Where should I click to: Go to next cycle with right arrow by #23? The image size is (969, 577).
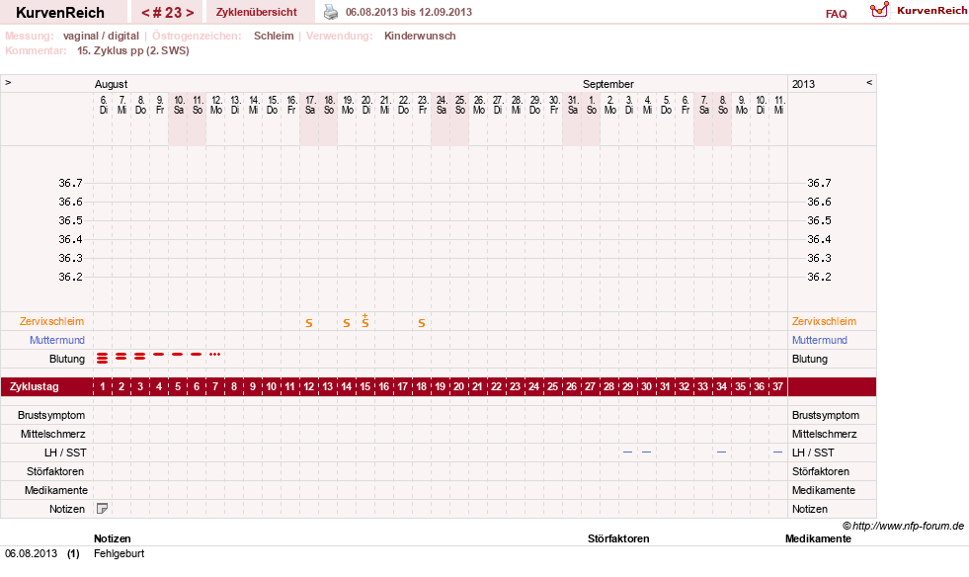pyautogui.click(x=190, y=13)
